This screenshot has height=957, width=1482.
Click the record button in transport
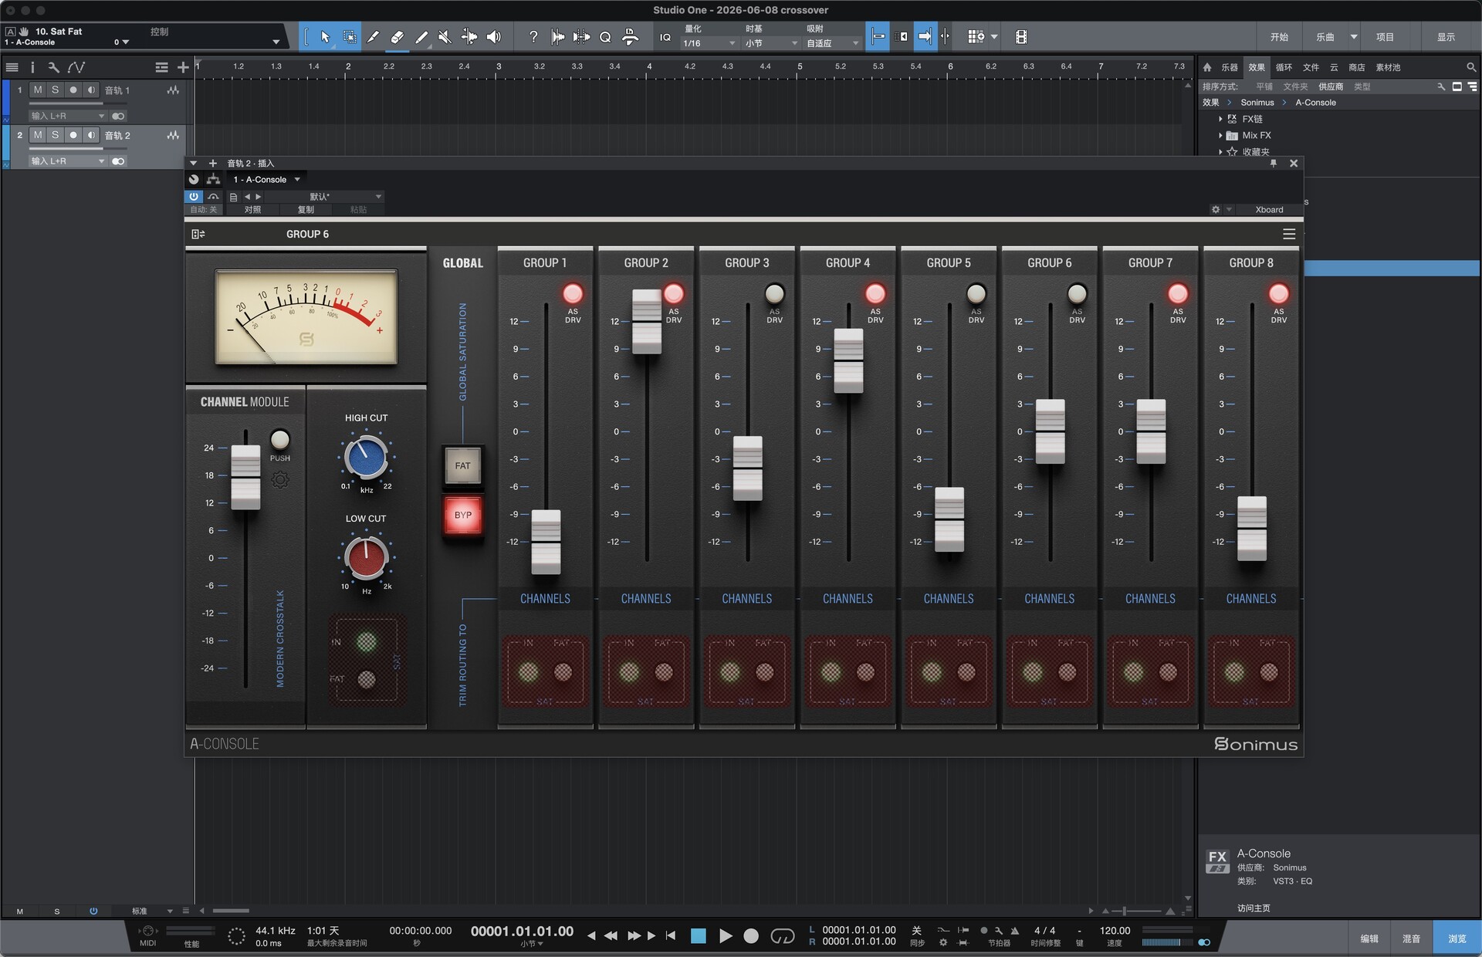751,935
